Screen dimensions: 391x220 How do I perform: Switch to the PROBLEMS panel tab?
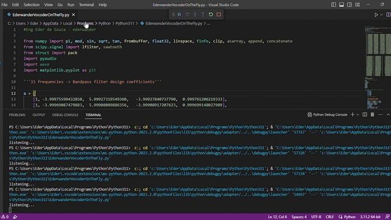[17, 115]
